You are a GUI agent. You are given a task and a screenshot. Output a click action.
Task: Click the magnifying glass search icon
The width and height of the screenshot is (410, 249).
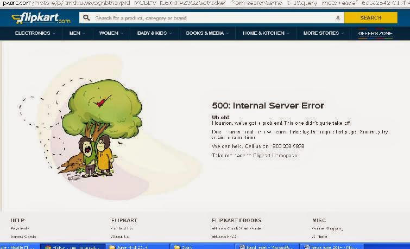86,18
